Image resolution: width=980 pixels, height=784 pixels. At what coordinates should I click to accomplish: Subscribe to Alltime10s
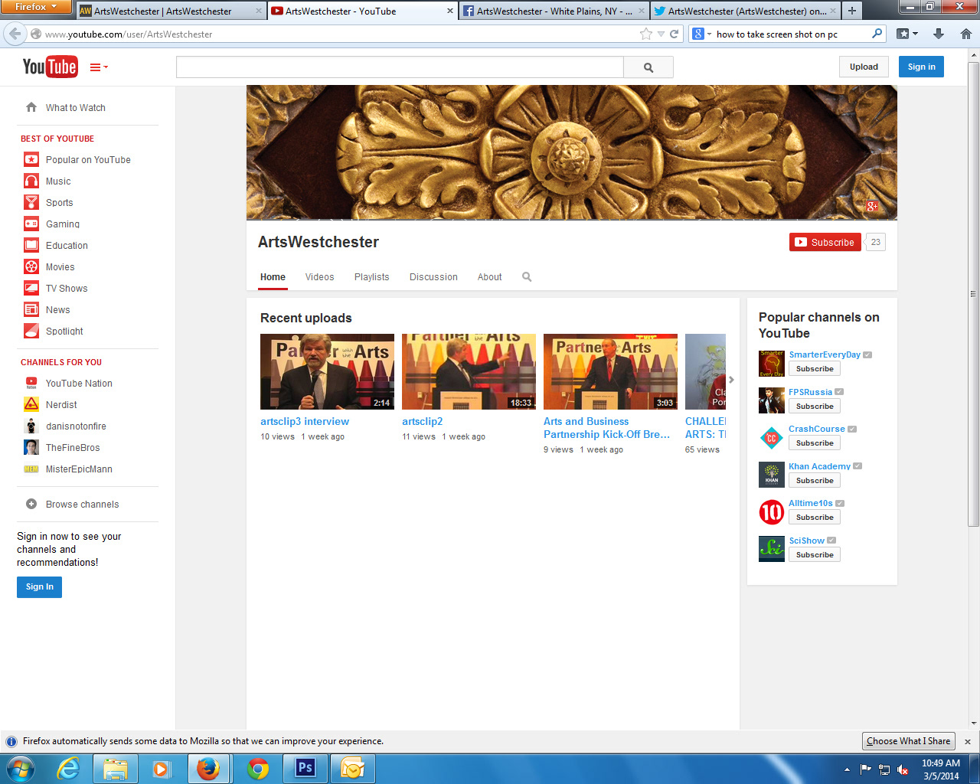(815, 518)
